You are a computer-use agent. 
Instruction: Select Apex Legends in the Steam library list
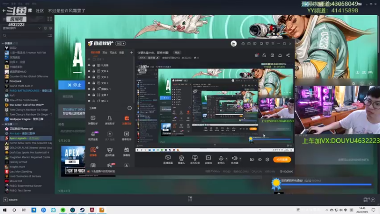click(26, 138)
